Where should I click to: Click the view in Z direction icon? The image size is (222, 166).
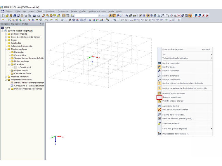click(x=97, y=20)
